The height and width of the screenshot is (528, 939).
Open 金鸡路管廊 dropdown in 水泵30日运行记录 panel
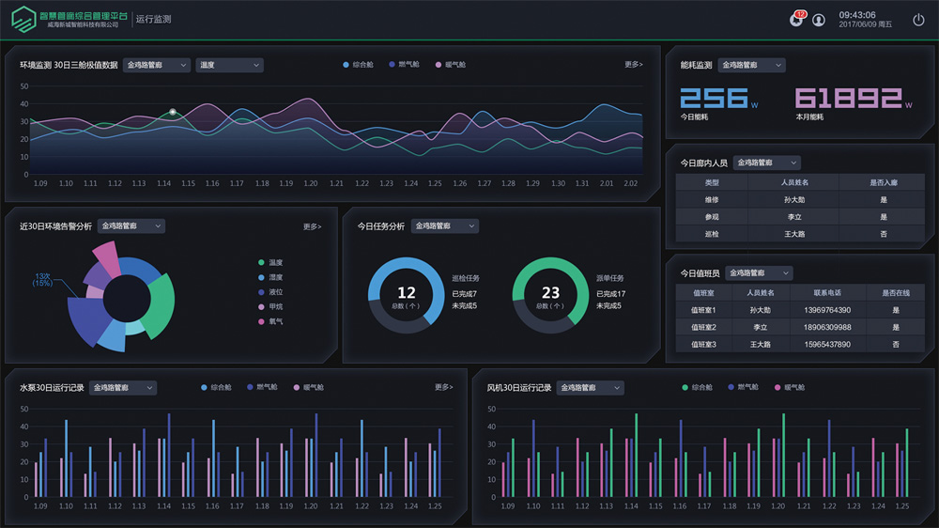123,388
